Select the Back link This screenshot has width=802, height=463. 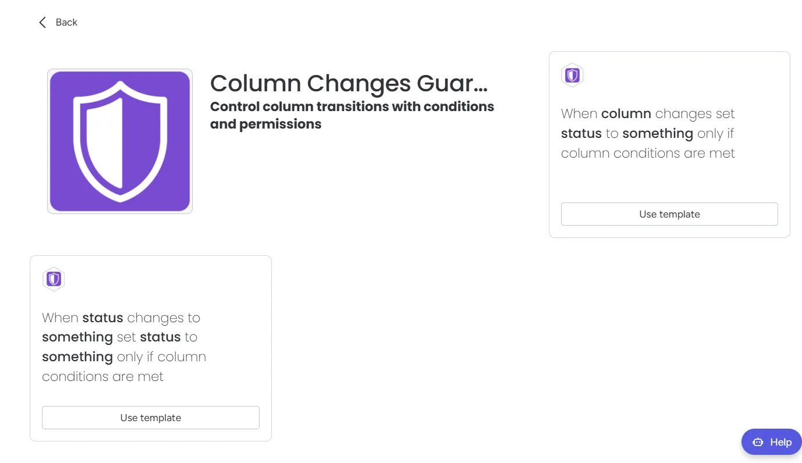(66, 22)
